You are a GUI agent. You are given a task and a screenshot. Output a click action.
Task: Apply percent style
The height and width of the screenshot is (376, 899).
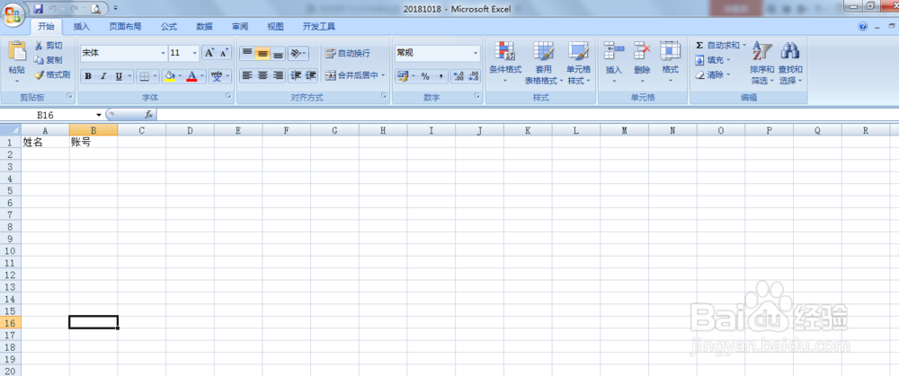[425, 76]
